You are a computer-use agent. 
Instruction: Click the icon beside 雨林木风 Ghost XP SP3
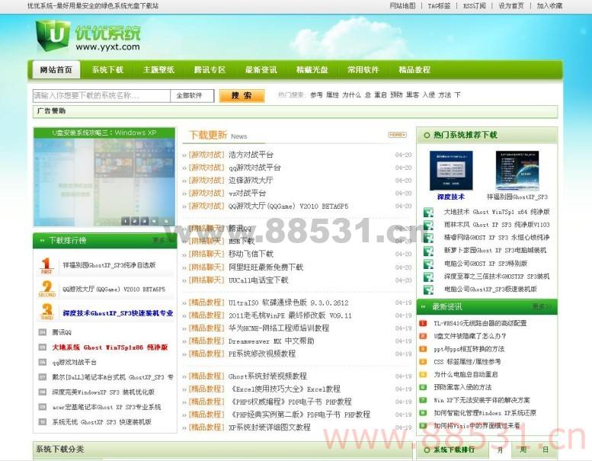pyautogui.click(x=428, y=226)
